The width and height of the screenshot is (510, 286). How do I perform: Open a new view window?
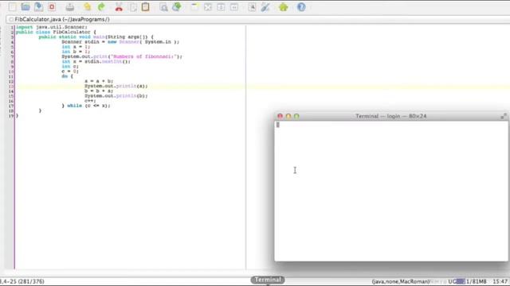(x=194, y=7)
